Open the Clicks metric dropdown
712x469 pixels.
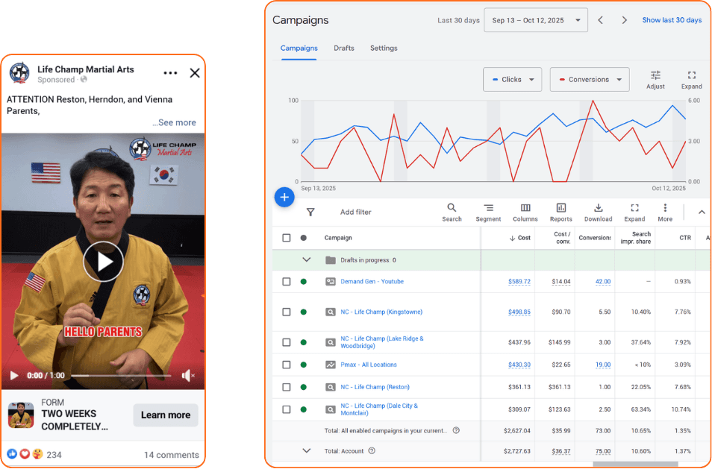tap(512, 79)
